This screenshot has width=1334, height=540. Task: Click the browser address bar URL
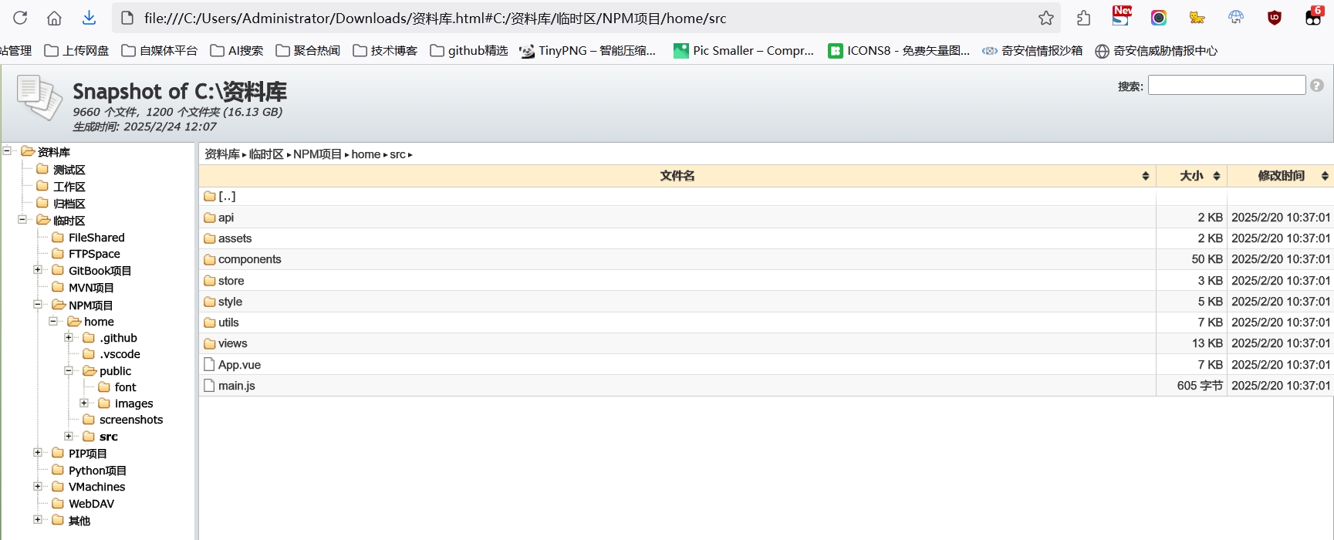click(435, 18)
